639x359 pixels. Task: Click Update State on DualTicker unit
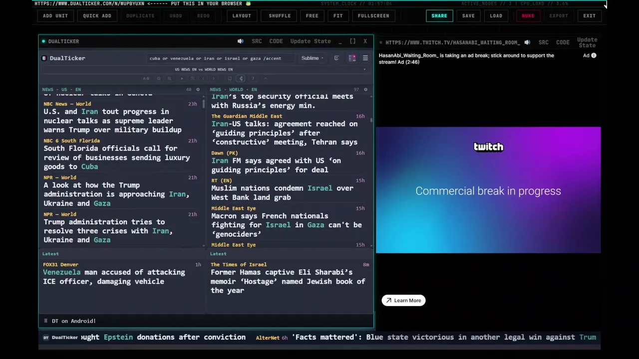pos(311,41)
